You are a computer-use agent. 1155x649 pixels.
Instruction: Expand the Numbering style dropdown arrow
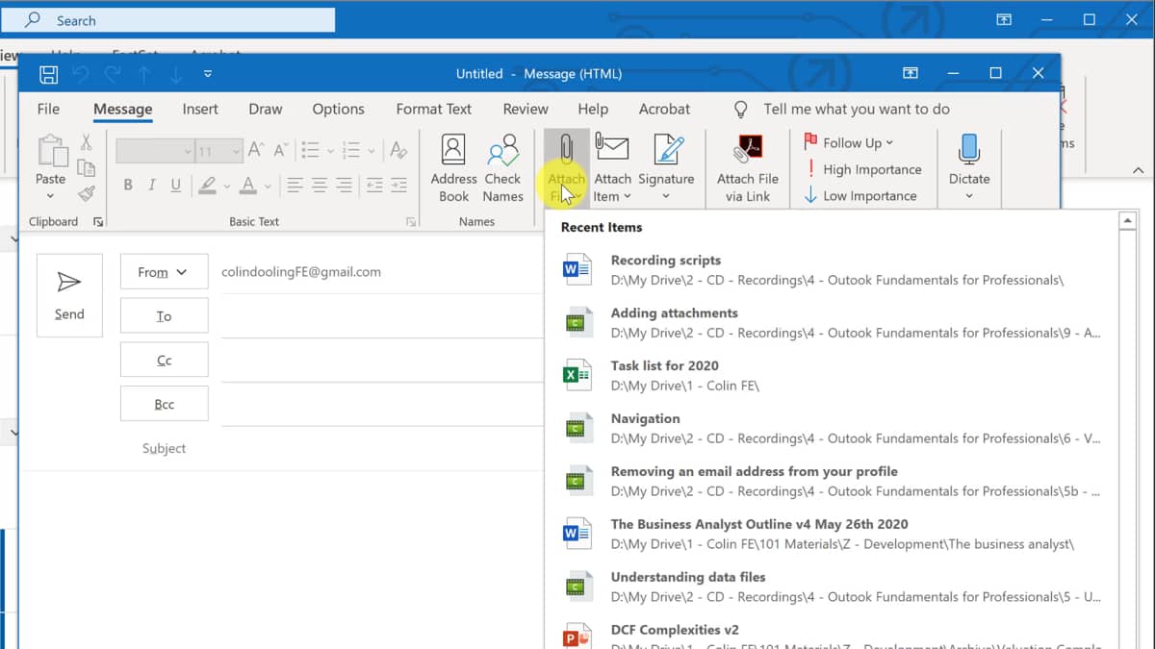pos(372,151)
